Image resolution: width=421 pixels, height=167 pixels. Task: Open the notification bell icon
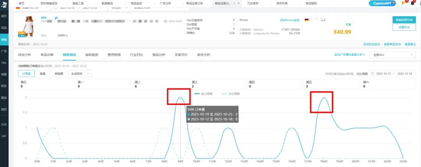(413, 3)
